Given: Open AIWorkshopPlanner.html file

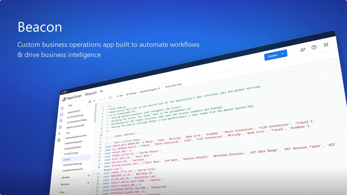Looking at the screenshot, I should click(x=75, y=137).
